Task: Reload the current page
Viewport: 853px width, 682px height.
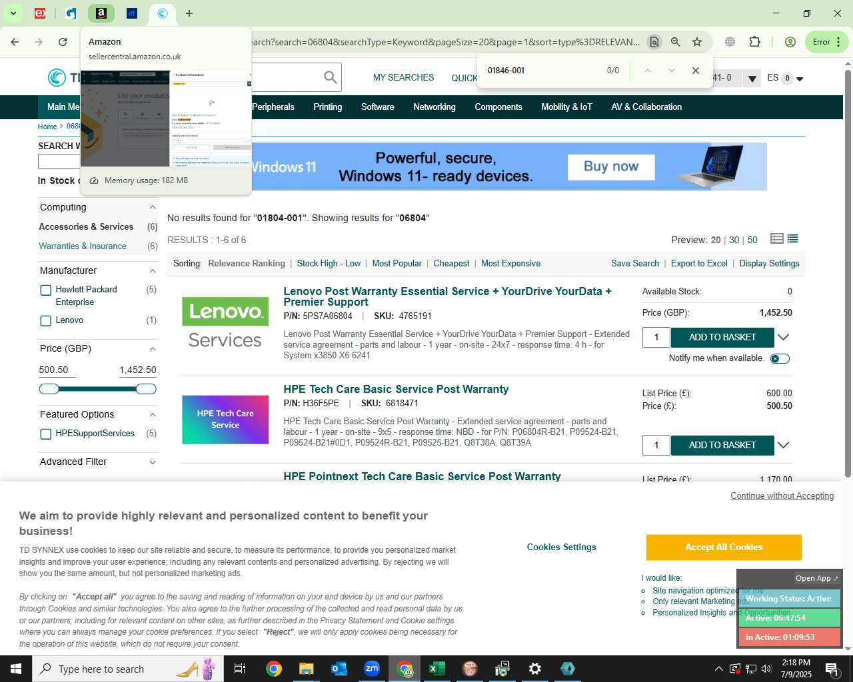Action: 63,42
